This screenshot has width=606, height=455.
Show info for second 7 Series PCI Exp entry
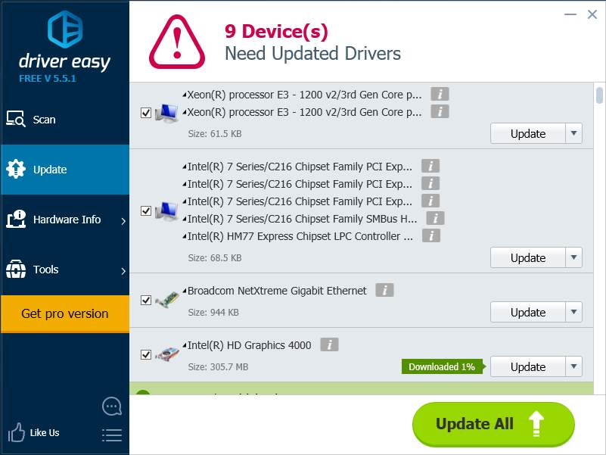click(430, 183)
